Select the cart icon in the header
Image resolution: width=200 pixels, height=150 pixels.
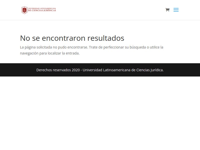[x=167, y=9]
